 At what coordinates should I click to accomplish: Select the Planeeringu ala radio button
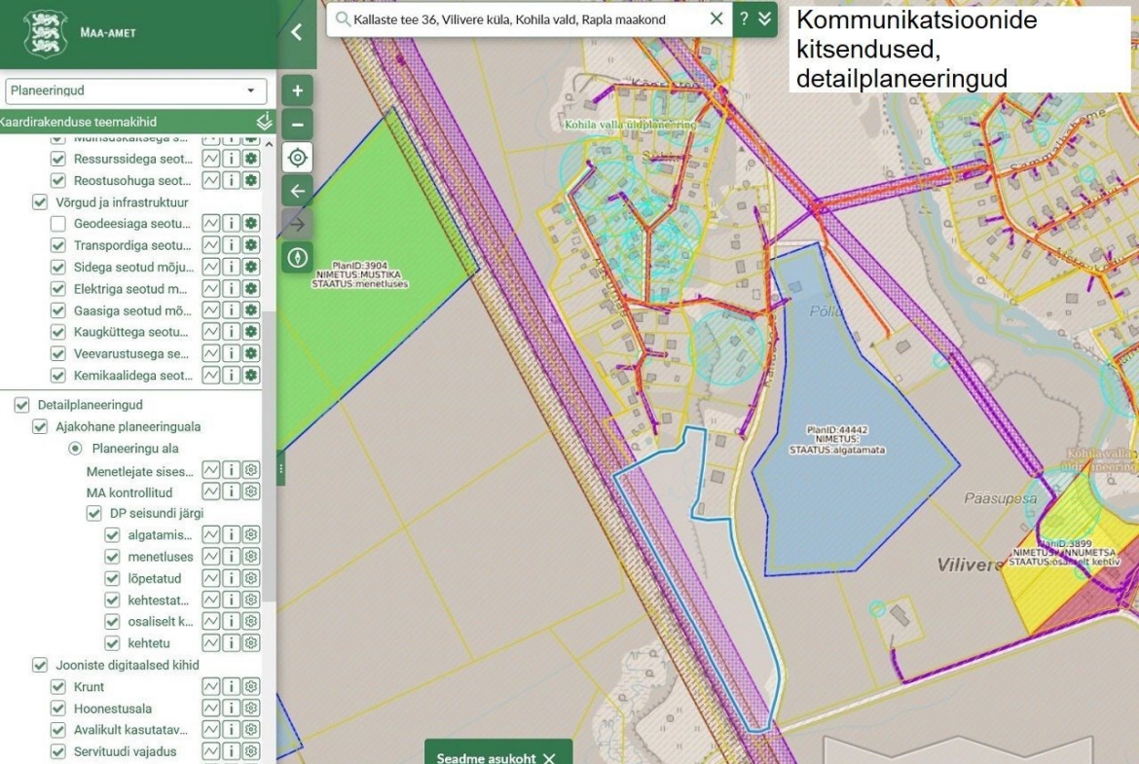click(x=75, y=449)
